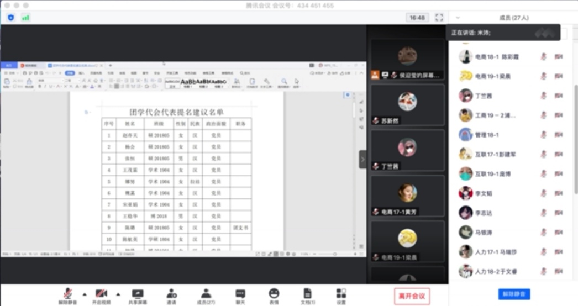Check green network signal bars icon
The width and height of the screenshot is (578, 306).
point(25,18)
